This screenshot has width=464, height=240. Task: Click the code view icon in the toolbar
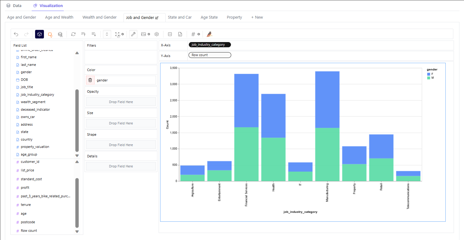pos(170,34)
